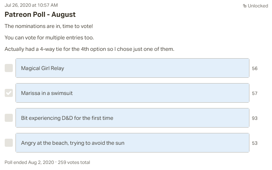Click the "Marissa in a swimsuit" option bar
Image resolution: width=272 pixels, height=170 pixels.
click(132, 93)
